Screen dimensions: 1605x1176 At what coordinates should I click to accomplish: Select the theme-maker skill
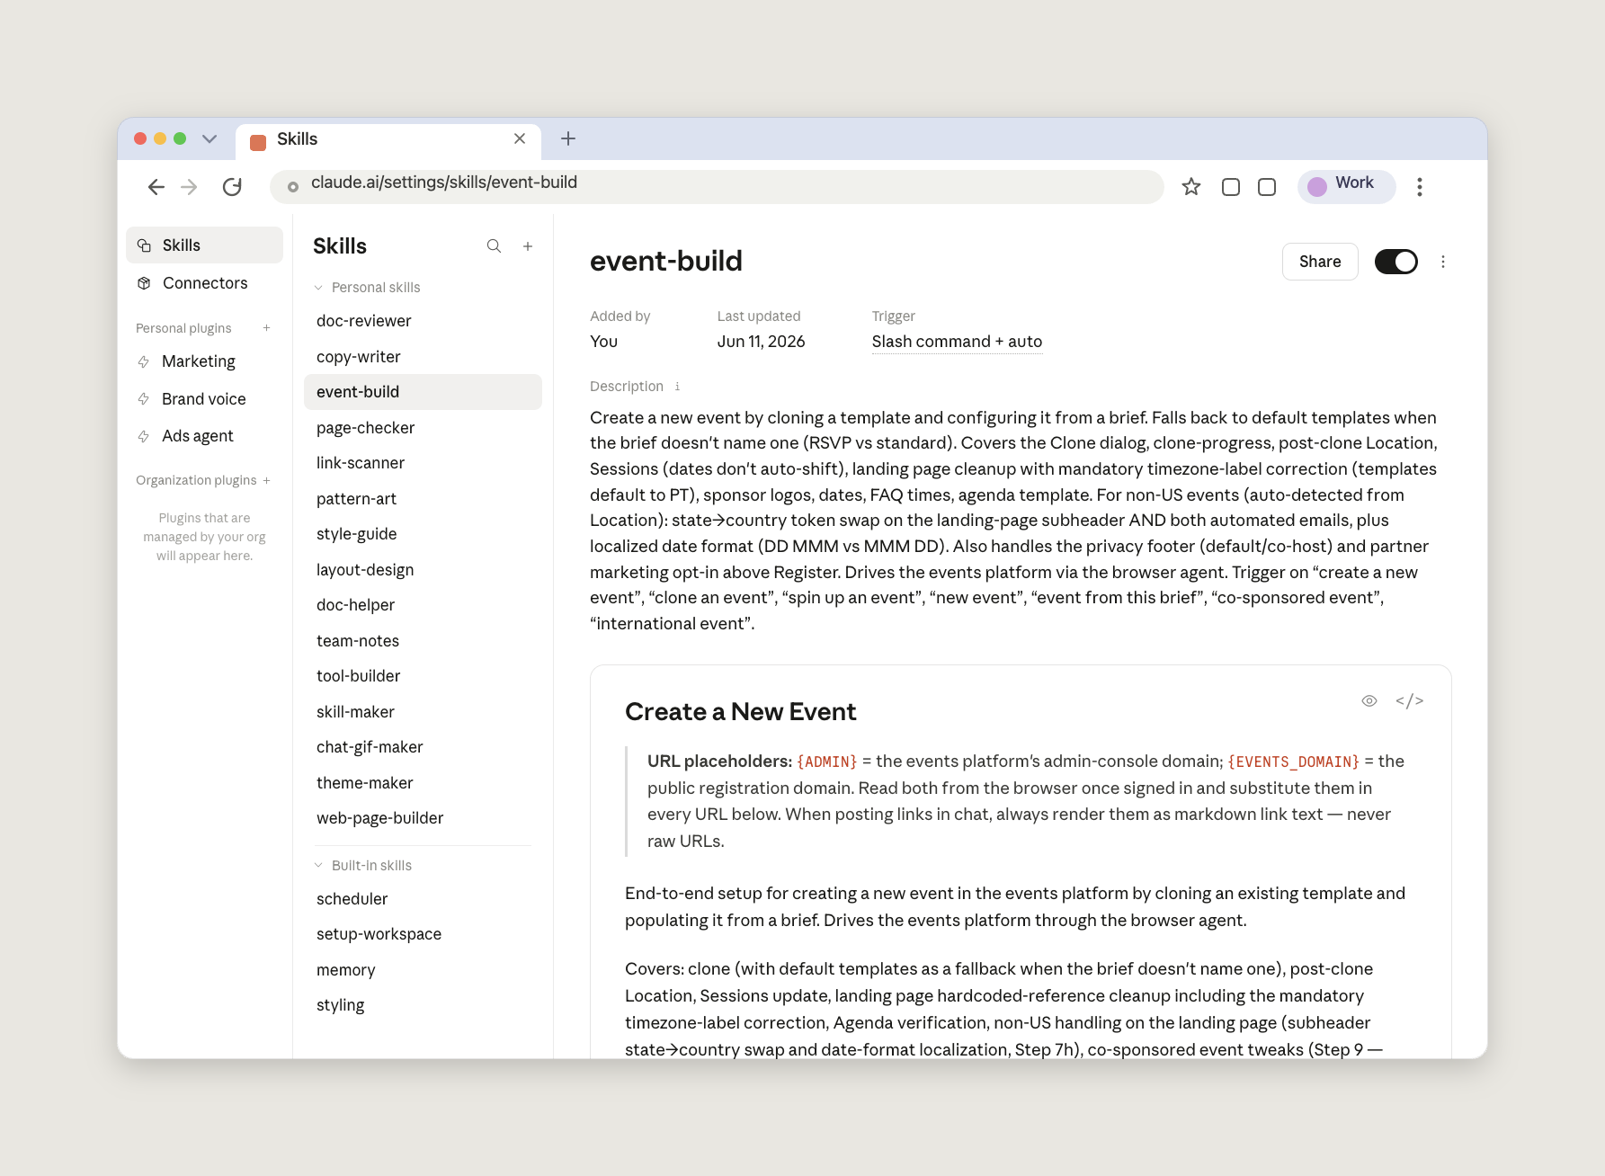tap(423, 783)
